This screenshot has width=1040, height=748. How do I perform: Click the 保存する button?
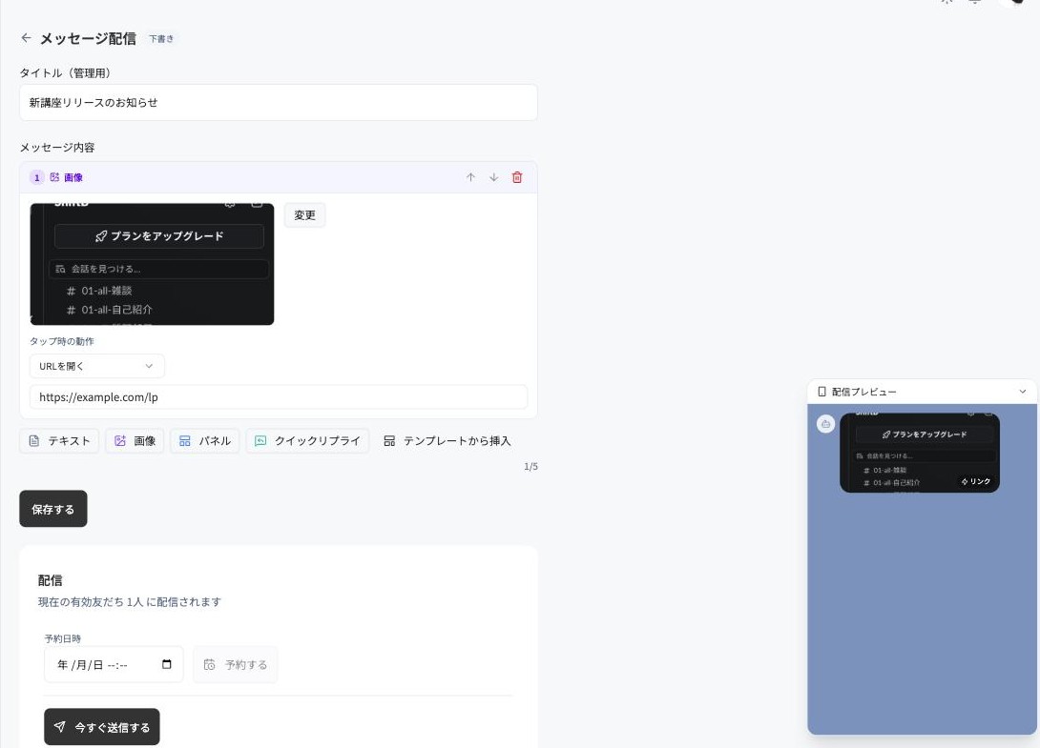53,509
